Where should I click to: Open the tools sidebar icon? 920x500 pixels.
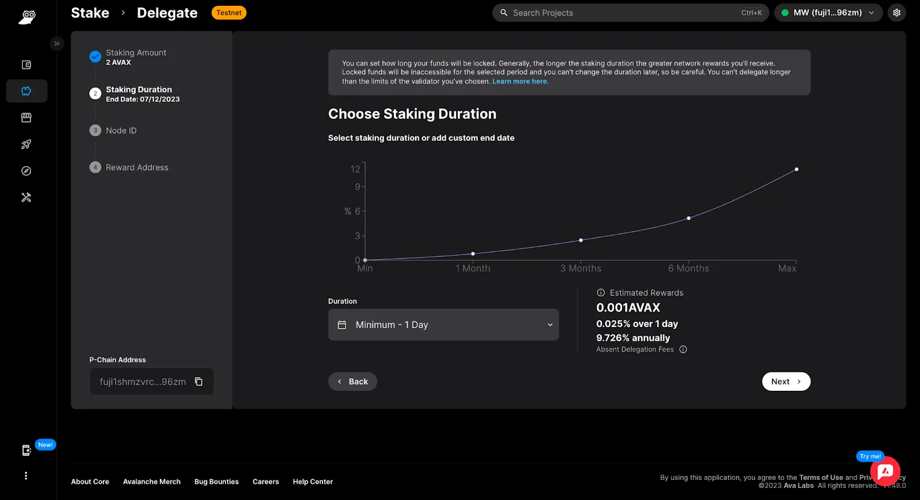(x=26, y=197)
